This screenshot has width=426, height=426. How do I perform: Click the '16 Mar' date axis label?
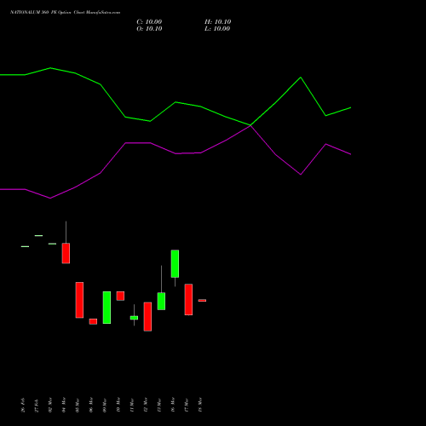click(x=173, y=405)
